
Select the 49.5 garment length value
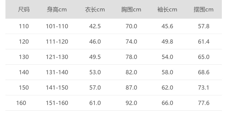pos(95,57)
